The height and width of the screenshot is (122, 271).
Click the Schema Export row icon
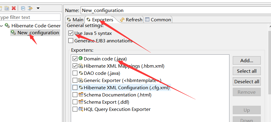point(81,102)
